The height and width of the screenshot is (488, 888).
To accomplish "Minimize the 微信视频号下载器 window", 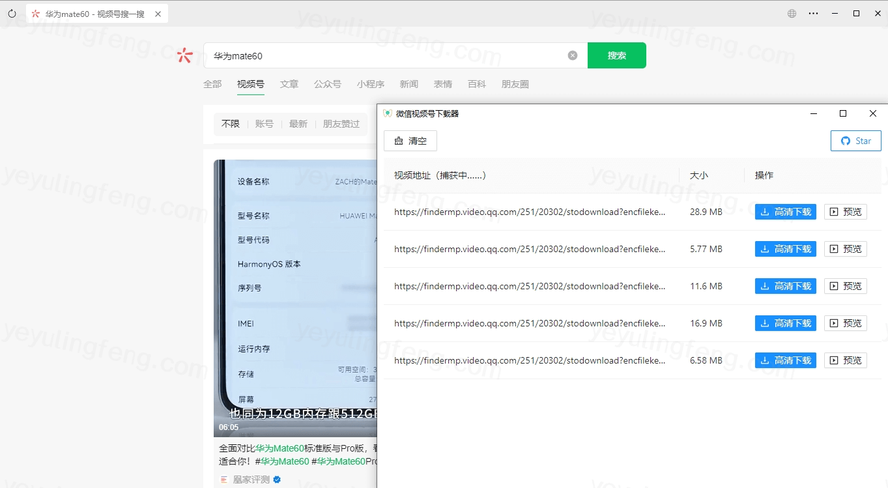I will (814, 113).
